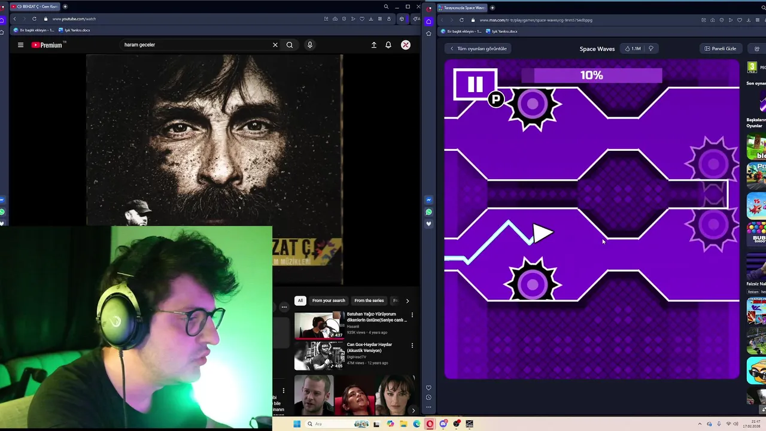
Task: Click the YouTube search magnifier button
Action: [290, 45]
